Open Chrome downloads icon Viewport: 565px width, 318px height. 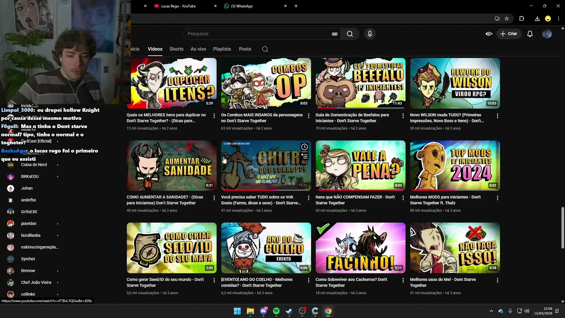click(537, 19)
